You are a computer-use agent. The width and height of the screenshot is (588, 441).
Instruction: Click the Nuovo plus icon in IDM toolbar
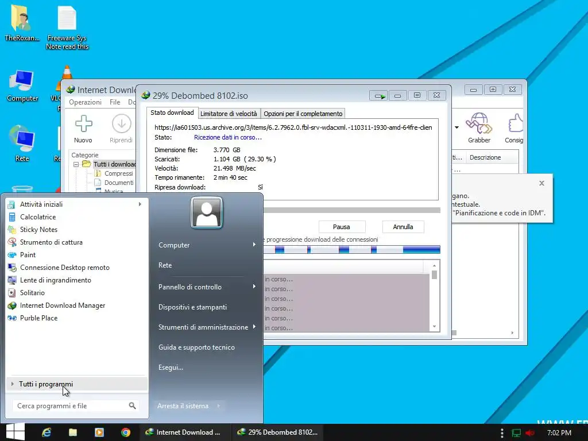pos(83,124)
